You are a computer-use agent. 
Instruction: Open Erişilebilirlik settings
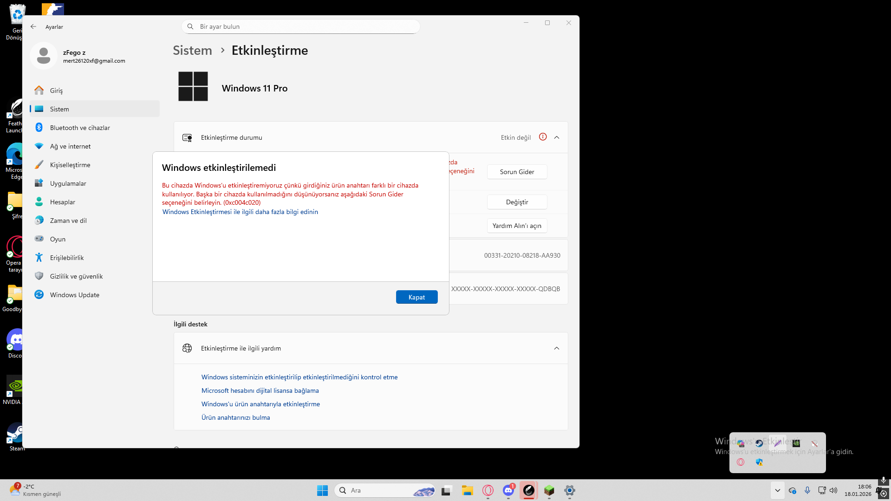click(x=95, y=258)
